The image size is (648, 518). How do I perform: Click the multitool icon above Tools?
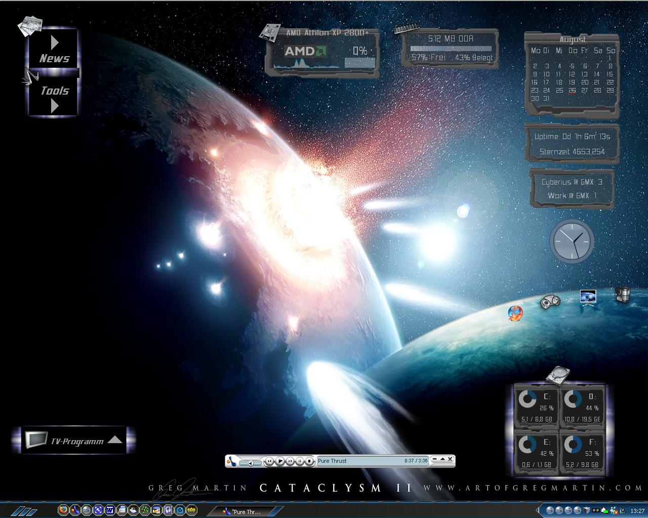(x=29, y=77)
